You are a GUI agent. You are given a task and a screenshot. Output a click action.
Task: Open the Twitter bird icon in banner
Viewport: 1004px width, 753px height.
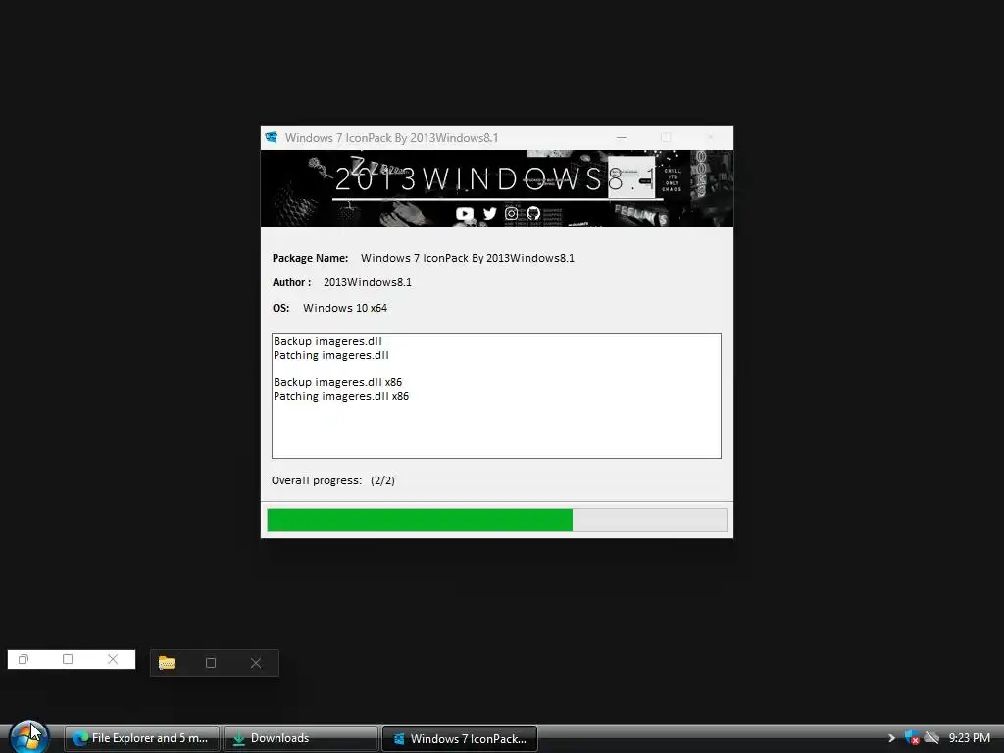tap(490, 213)
